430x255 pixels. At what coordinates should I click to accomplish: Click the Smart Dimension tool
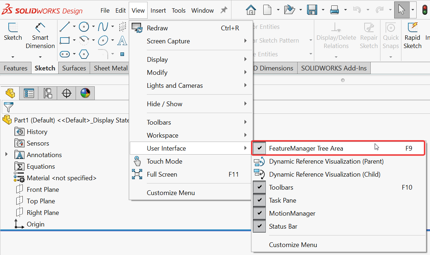[x=40, y=36]
